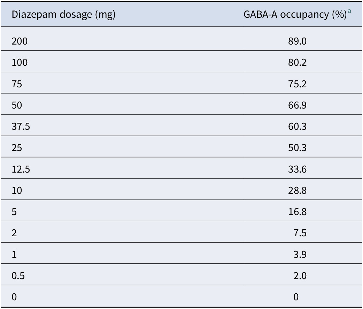Select the 60.3 occupancy value
This screenshot has height=309, width=363.
(x=297, y=127)
